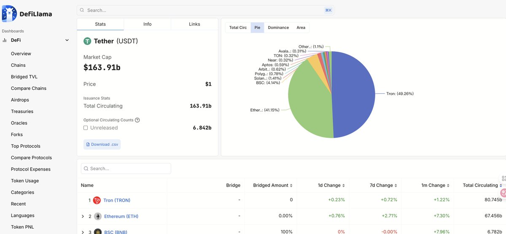Open the Links tab
The height and width of the screenshot is (234, 506).
194,24
